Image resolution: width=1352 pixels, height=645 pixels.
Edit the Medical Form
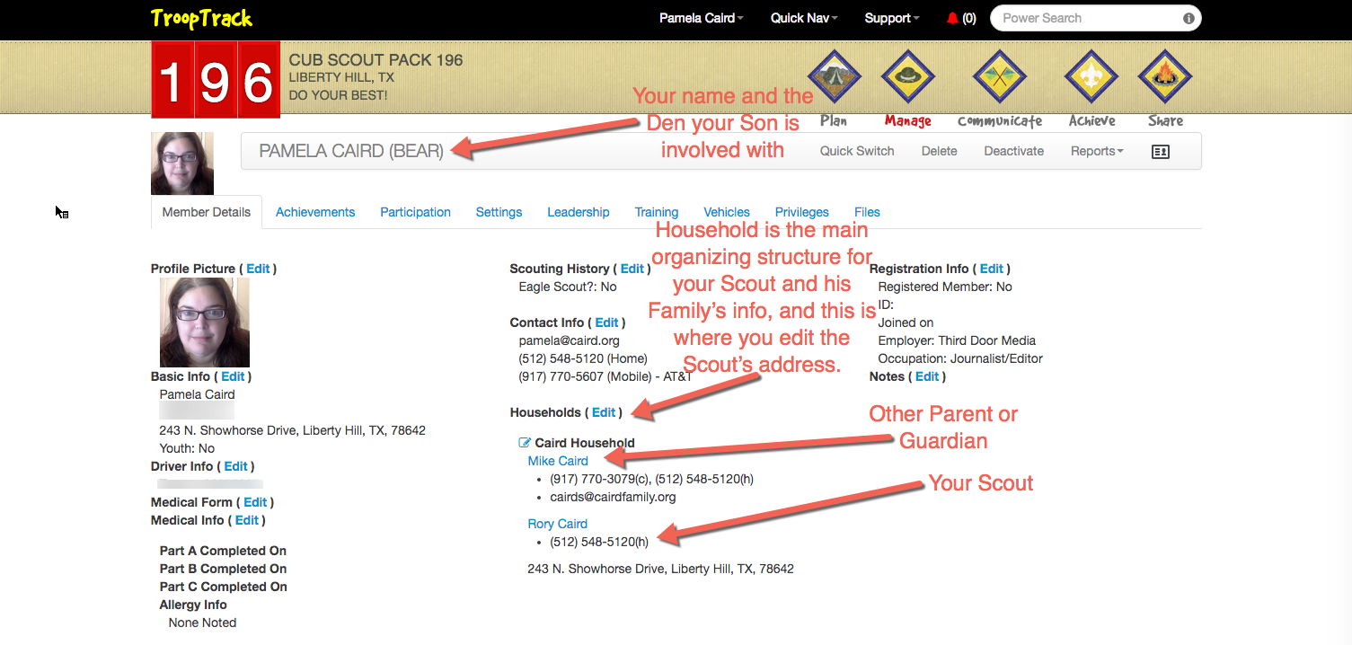(x=255, y=502)
